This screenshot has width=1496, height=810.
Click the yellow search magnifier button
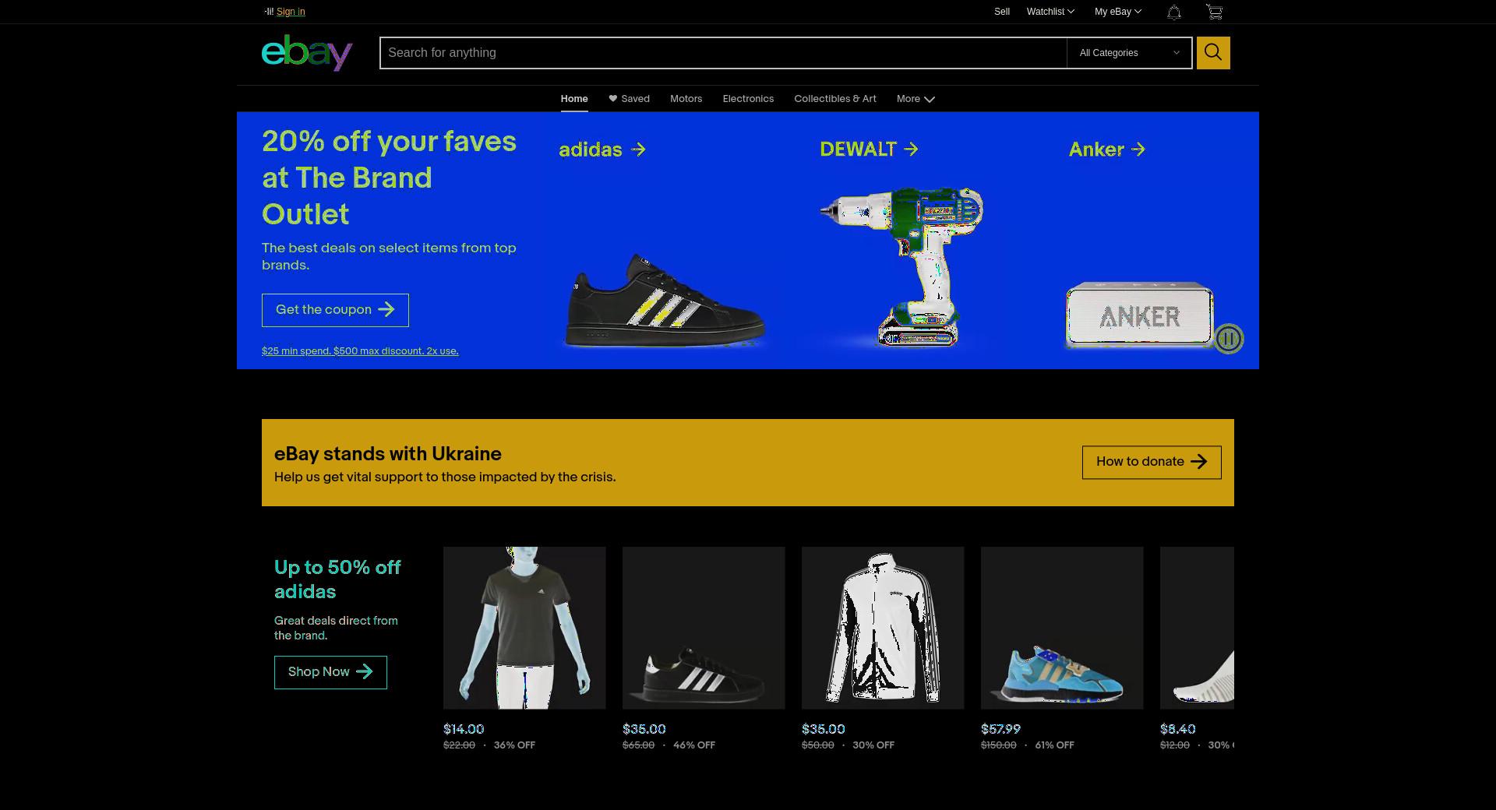tap(1213, 53)
